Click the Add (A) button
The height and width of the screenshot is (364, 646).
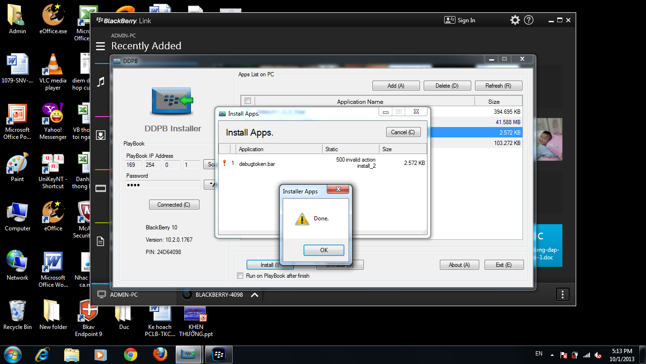[x=396, y=86]
